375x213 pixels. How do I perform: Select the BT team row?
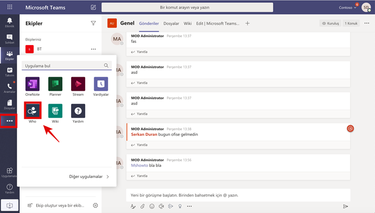(x=61, y=49)
